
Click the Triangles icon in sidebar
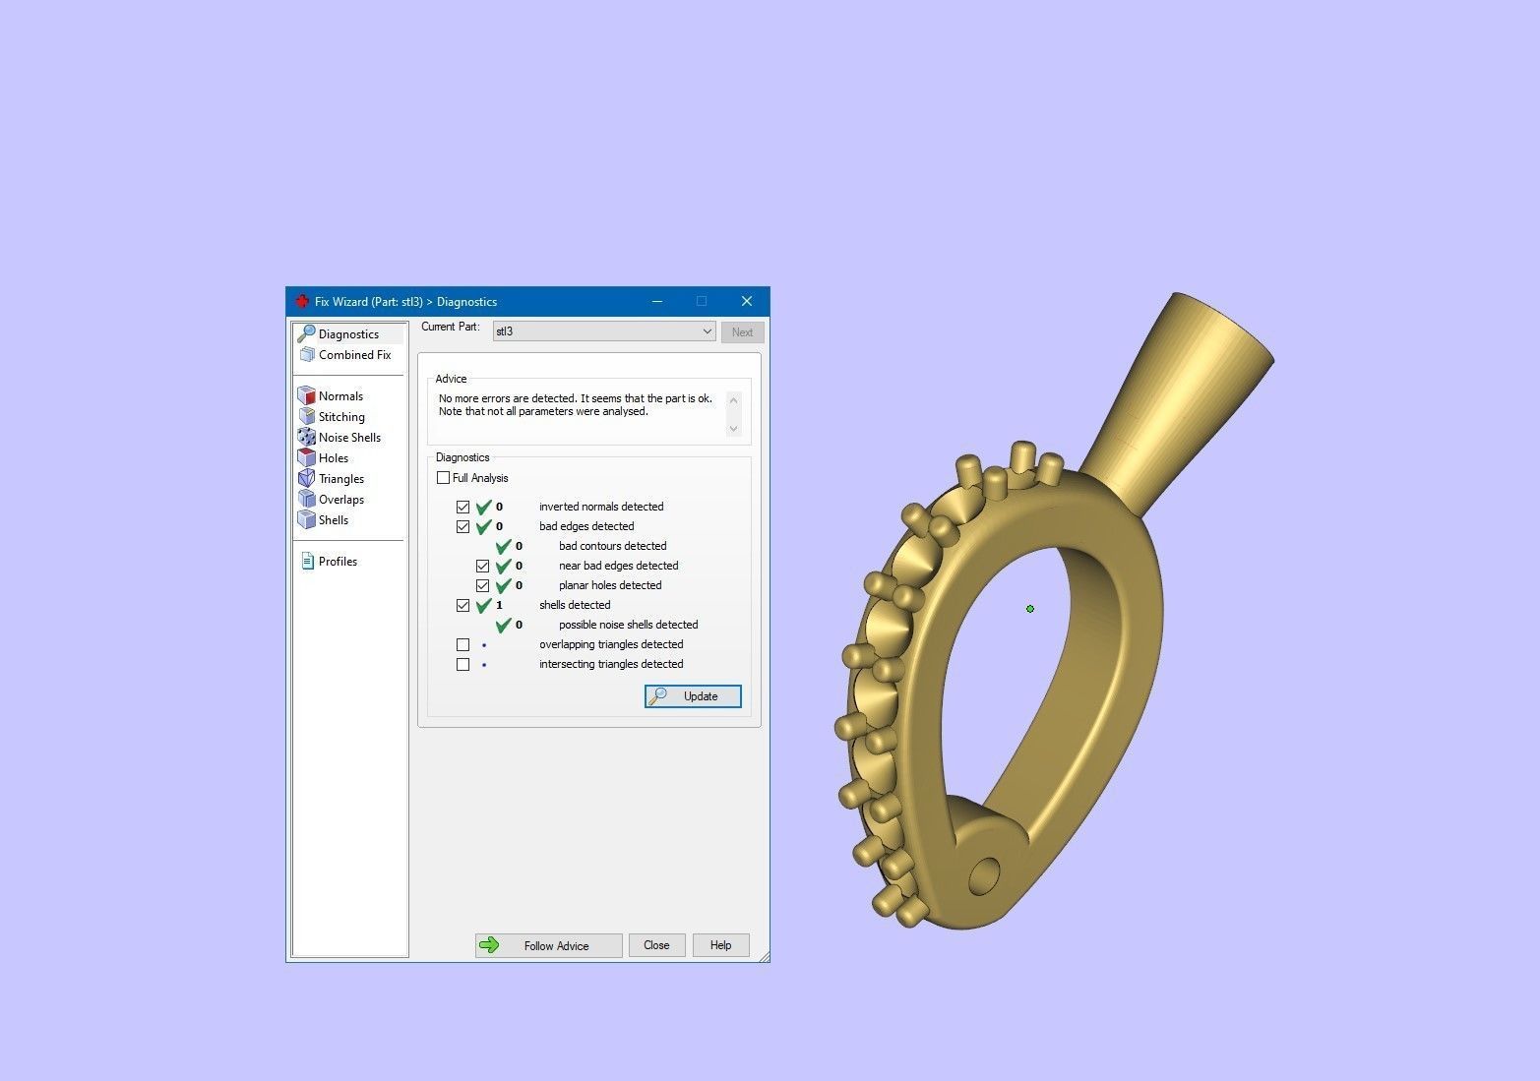306,479
